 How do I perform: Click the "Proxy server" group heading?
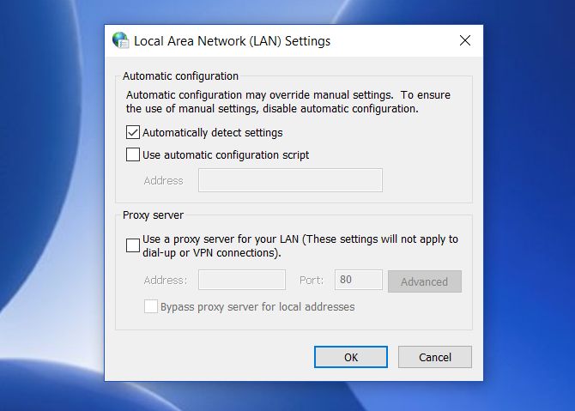153,215
